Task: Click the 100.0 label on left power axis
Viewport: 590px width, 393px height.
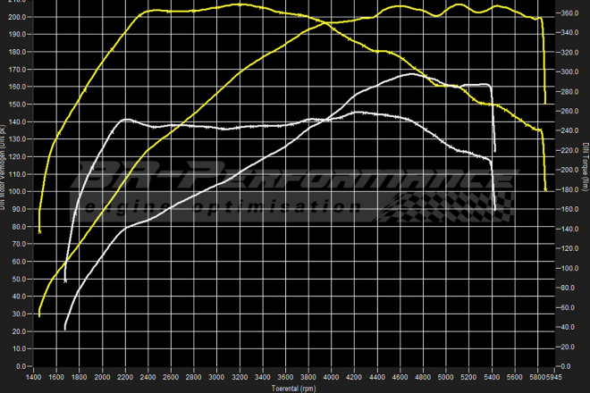Action: point(16,192)
